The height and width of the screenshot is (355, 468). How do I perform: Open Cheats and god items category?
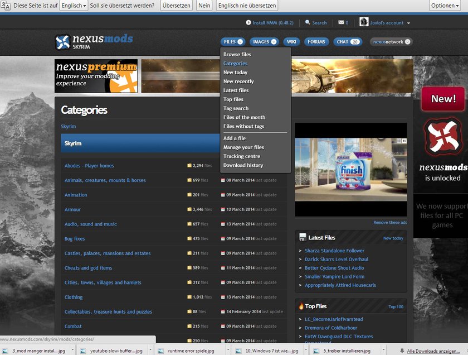click(x=89, y=268)
